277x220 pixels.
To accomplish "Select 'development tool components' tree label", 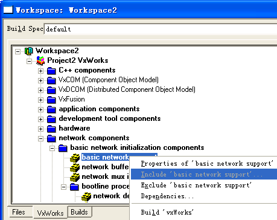I will point(110,118).
